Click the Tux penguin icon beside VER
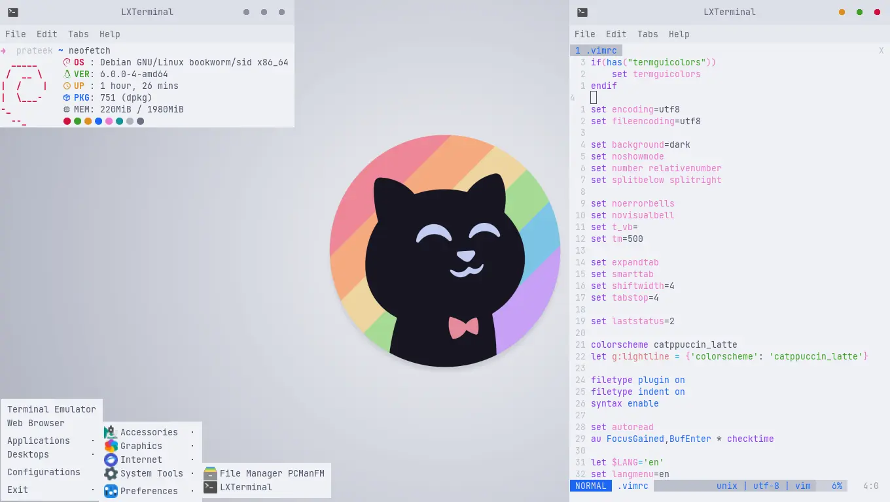890x502 pixels. pos(67,74)
